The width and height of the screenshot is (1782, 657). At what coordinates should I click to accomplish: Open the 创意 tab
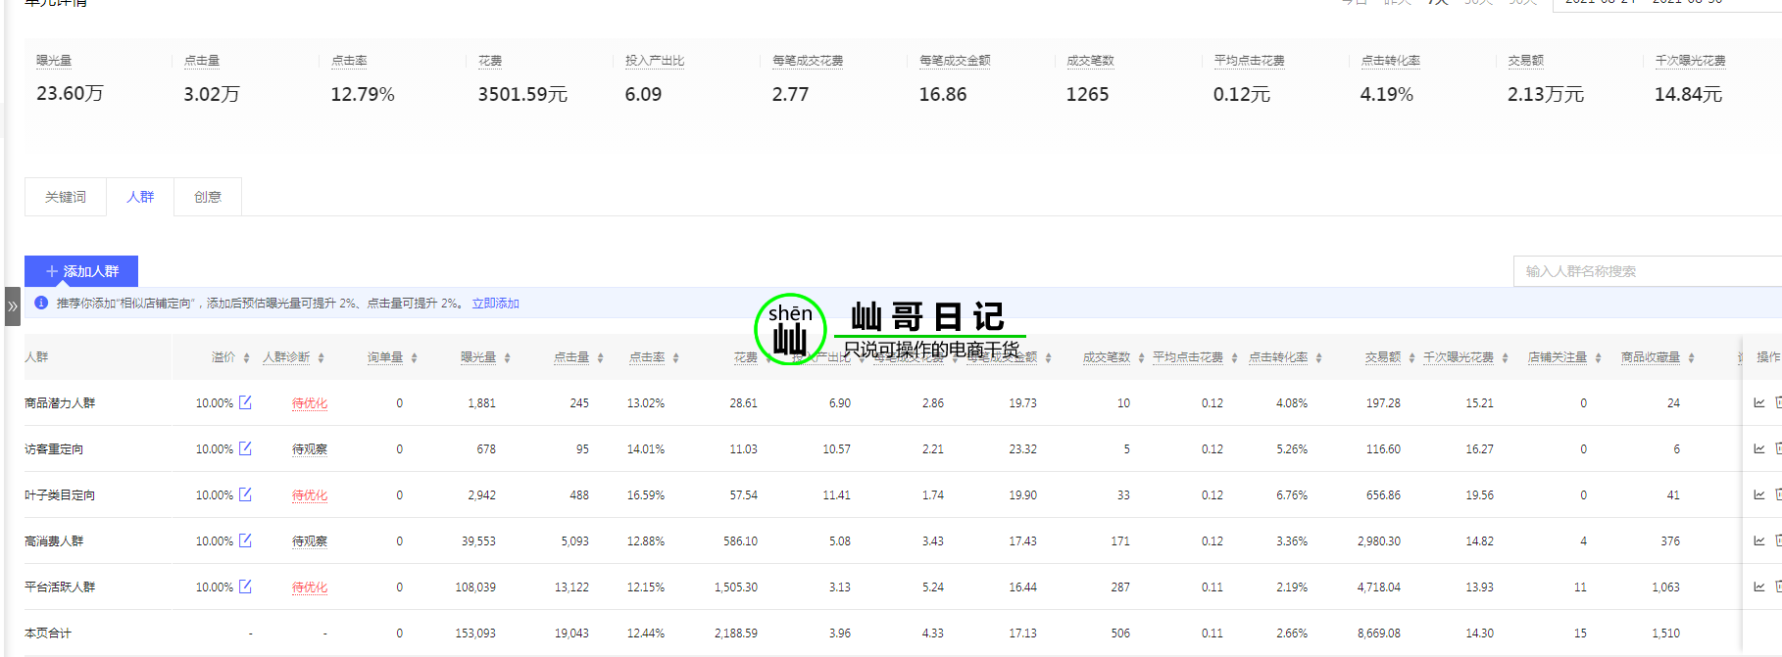(208, 197)
